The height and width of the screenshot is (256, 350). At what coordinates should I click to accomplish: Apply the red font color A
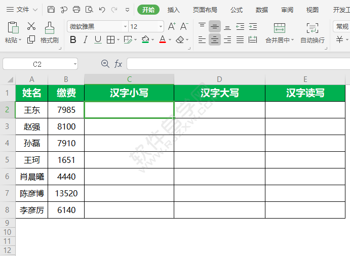pos(163,39)
